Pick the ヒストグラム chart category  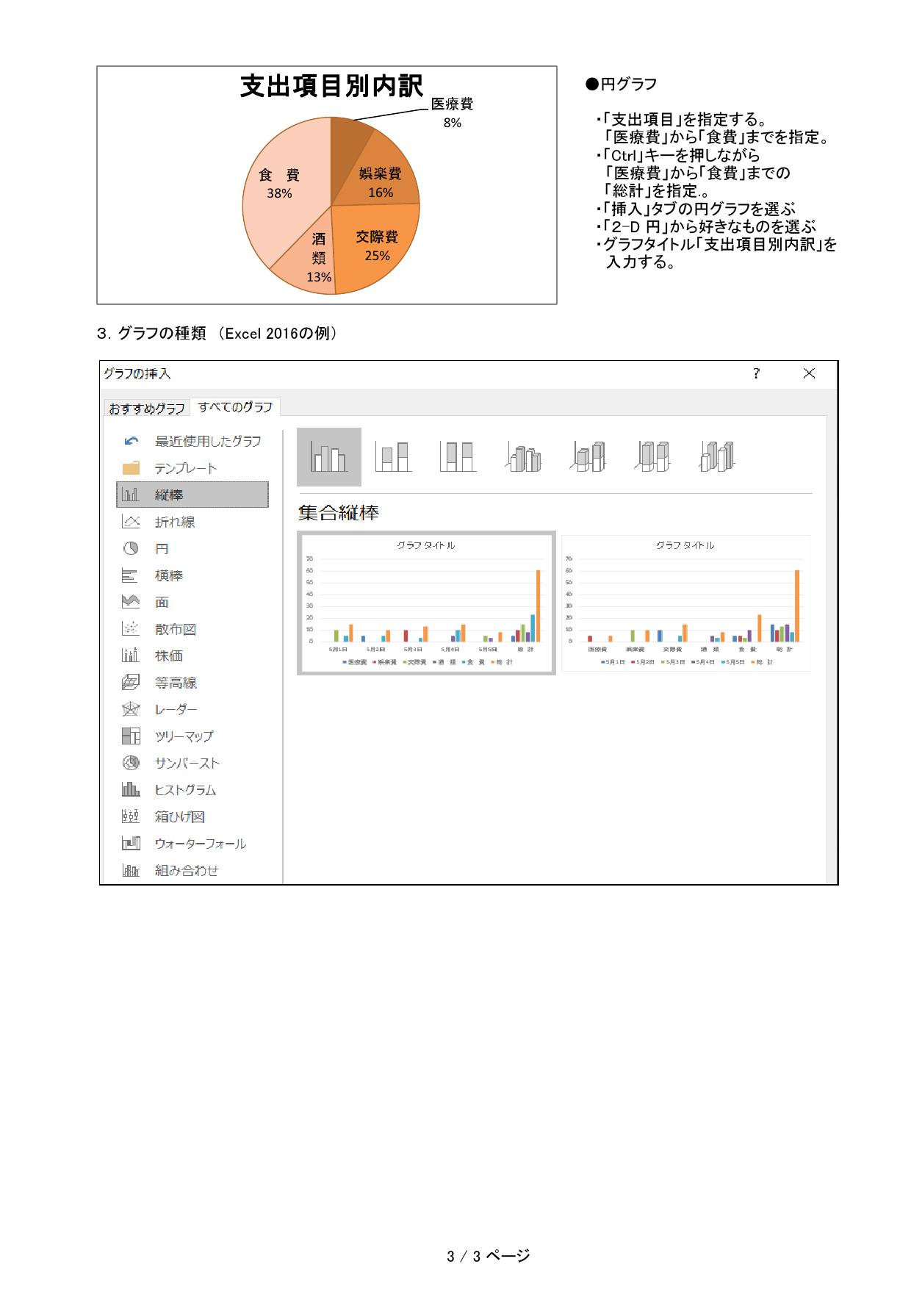tap(184, 790)
